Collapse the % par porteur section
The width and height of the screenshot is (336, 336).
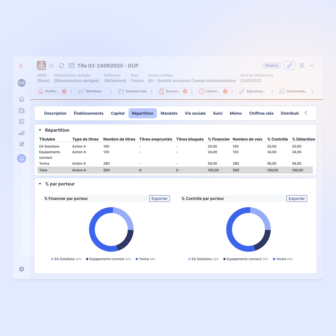click(40, 184)
